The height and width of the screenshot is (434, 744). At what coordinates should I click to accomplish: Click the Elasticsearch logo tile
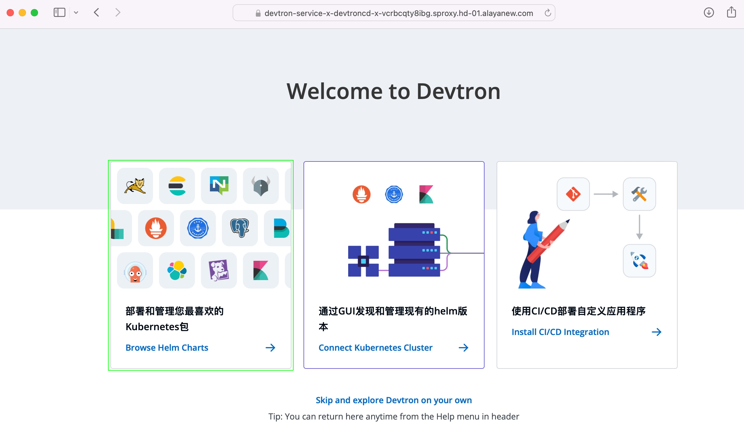(177, 186)
